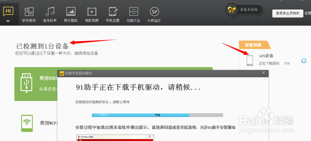Open 软件游戏 software and games section
Image resolution: width=311 pixels, height=141 pixels.
pos(29,15)
